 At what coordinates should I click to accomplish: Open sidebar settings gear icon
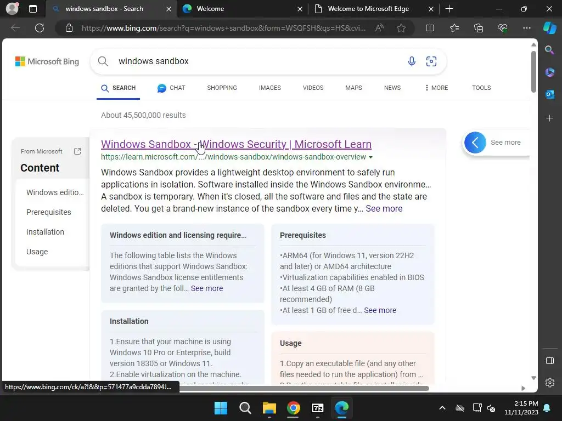(x=549, y=383)
